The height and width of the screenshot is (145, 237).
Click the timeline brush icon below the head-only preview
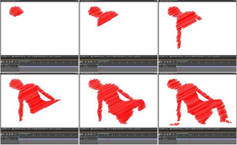pos(12,62)
